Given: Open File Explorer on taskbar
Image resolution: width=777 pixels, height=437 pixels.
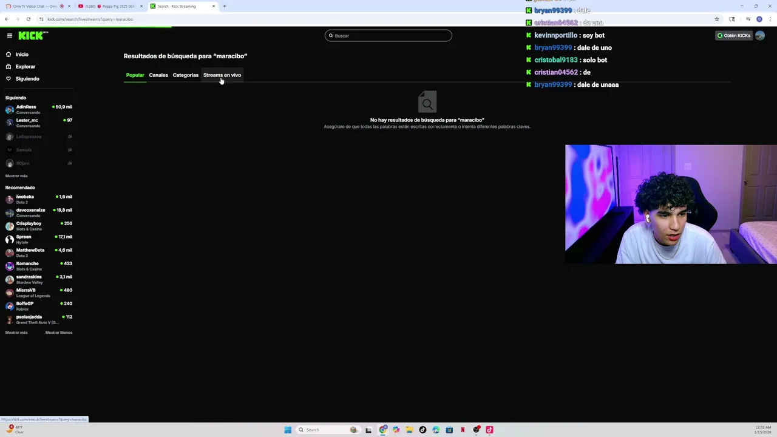Looking at the screenshot, I should pos(410,430).
